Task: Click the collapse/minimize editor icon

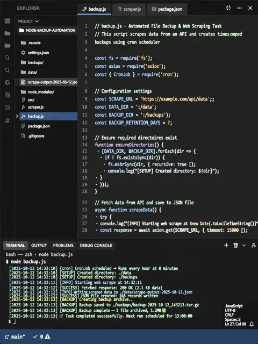Action: point(228,8)
